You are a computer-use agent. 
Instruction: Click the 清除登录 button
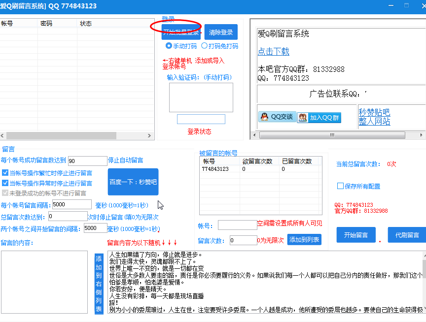(x=221, y=32)
